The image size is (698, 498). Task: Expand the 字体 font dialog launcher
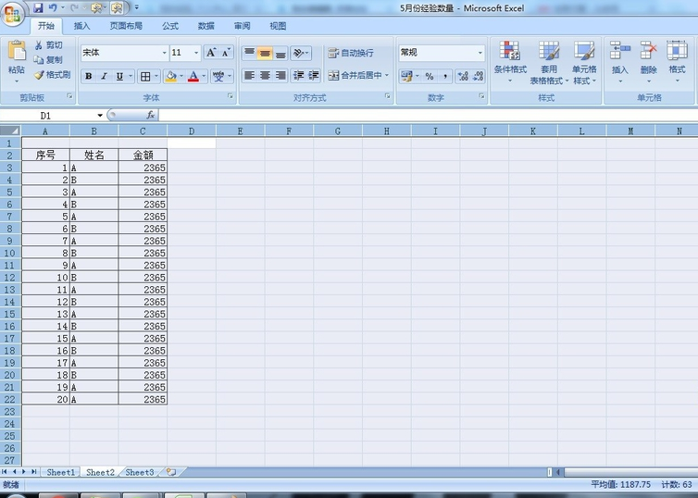point(231,96)
